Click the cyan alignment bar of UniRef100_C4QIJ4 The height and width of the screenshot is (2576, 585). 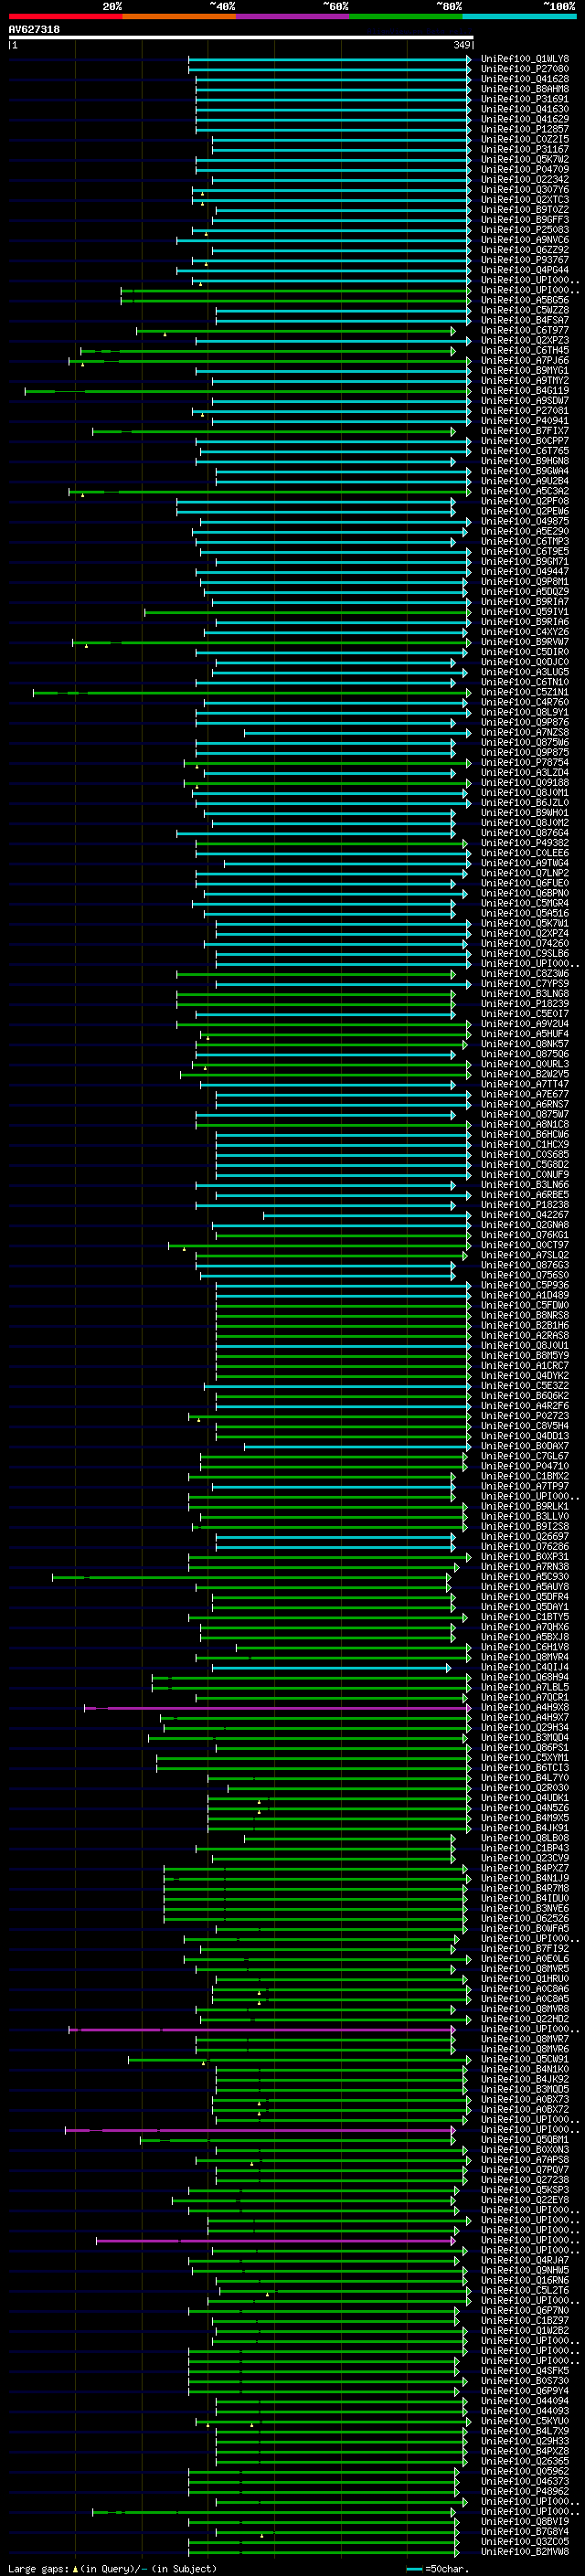(331, 1667)
